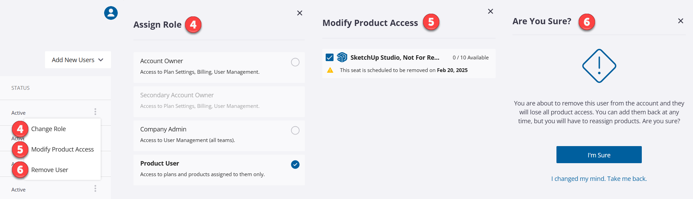Open three-dot menu on bottom Active row
The width and height of the screenshot is (693, 199).
pos(95,188)
